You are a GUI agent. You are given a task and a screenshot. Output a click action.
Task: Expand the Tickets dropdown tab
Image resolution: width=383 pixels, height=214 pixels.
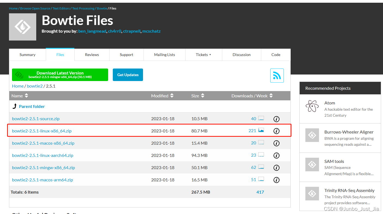coord(203,55)
